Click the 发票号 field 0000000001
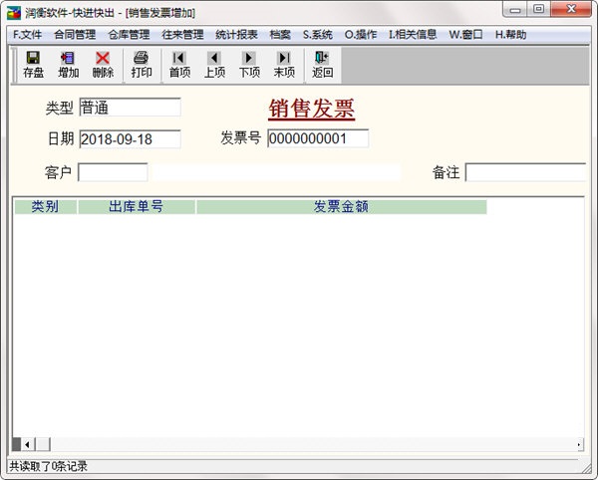This screenshot has height=480, width=598. (x=318, y=138)
